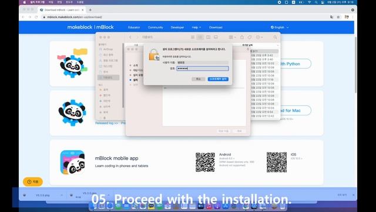Bookmark this page with the star icon
This screenshot has height=212, width=376.
coord(338,17)
